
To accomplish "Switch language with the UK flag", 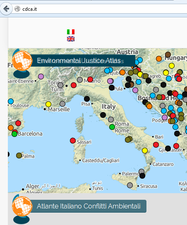I will point(71,39).
